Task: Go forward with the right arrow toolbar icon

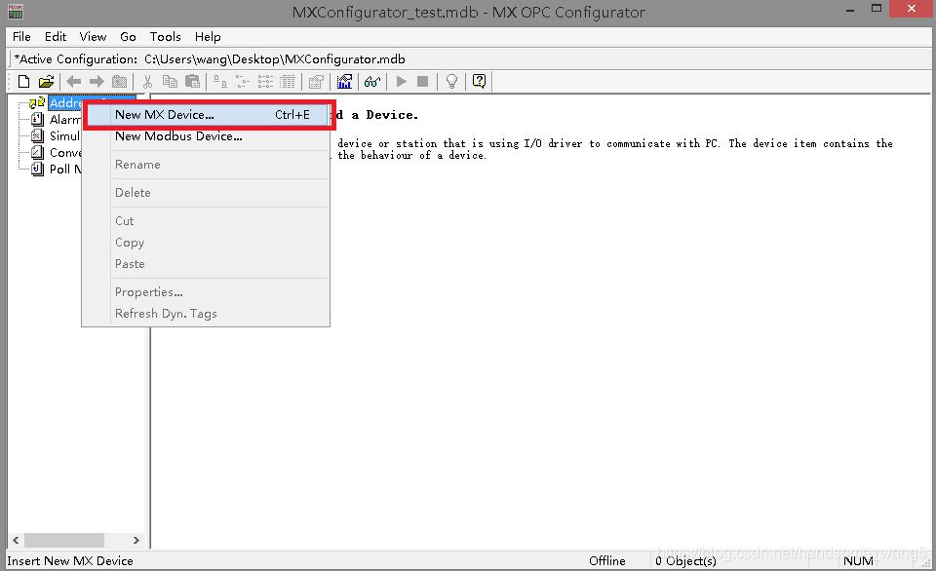Action: 97,81
